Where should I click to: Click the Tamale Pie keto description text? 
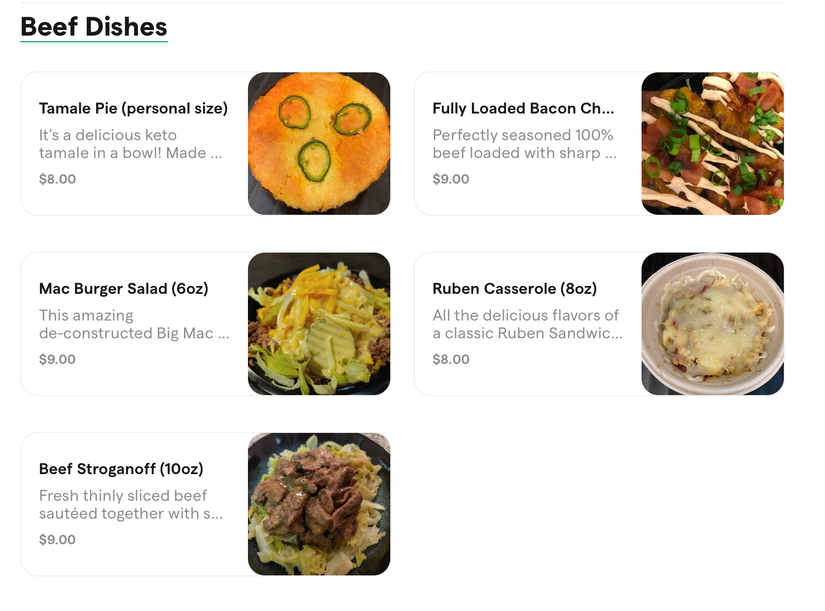click(x=130, y=144)
